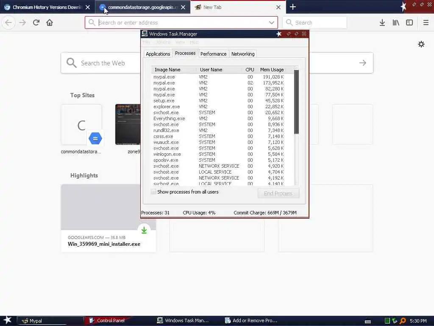Switch to the Applications tab
This screenshot has width=434, height=326.
pos(158,54)
